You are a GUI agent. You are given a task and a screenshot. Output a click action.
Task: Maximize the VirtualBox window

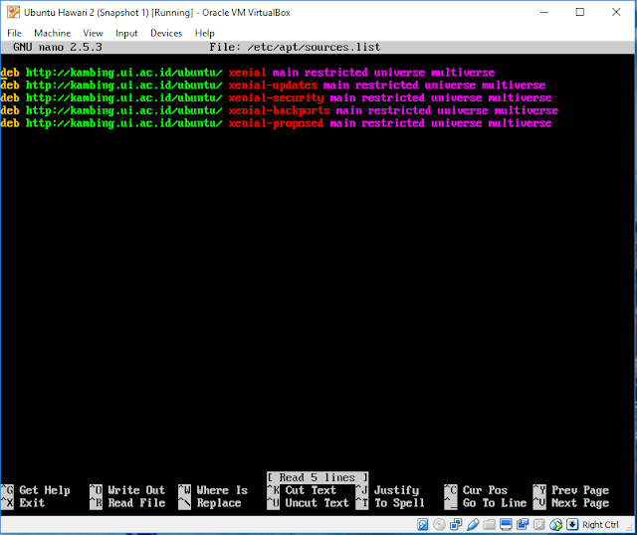(580, 12)
